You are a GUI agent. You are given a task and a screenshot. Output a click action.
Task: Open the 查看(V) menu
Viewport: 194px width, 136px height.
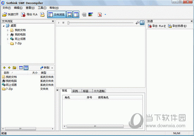tap(30, 8)
